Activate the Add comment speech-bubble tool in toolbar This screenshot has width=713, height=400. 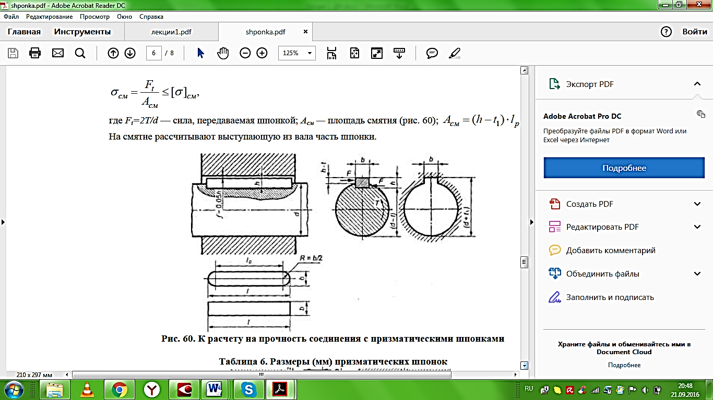click(x=432, y=53)
